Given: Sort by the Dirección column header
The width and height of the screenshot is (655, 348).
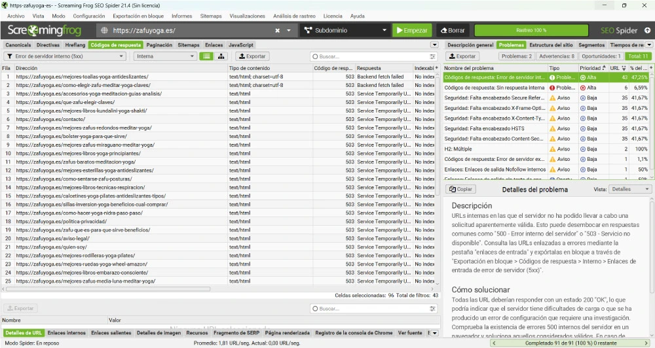Looking at the screenshot, I should pos(121,68).
